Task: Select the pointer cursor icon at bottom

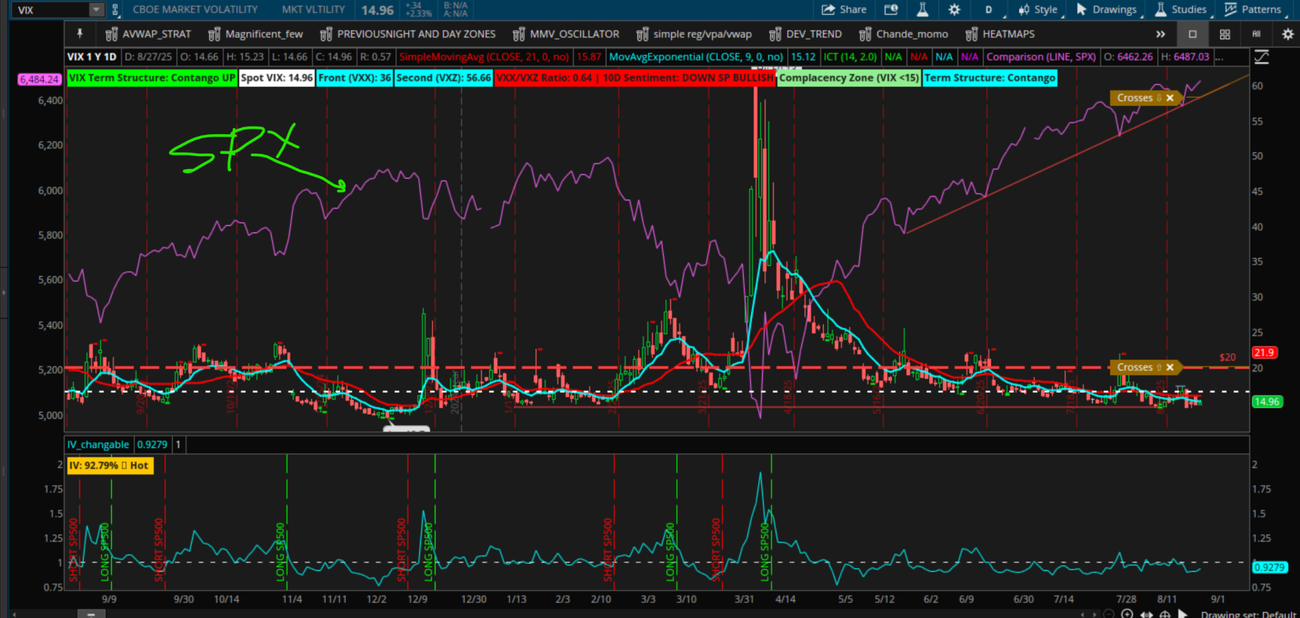Action: (x=1182, y=614)
